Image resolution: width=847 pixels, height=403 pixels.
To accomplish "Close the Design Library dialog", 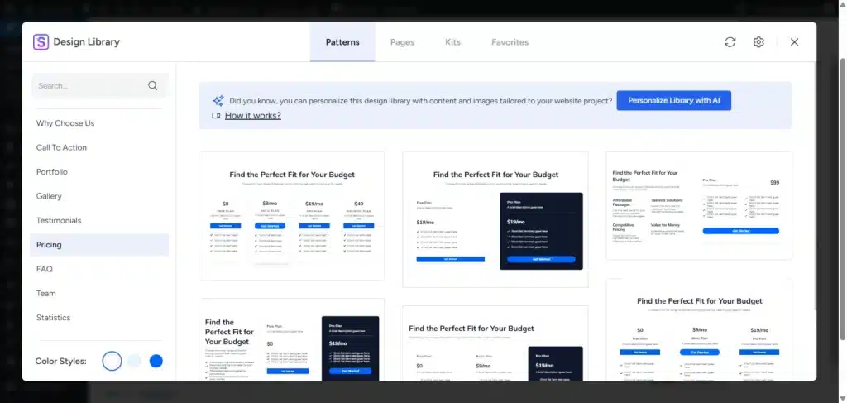I will click(x=794, y=42).
